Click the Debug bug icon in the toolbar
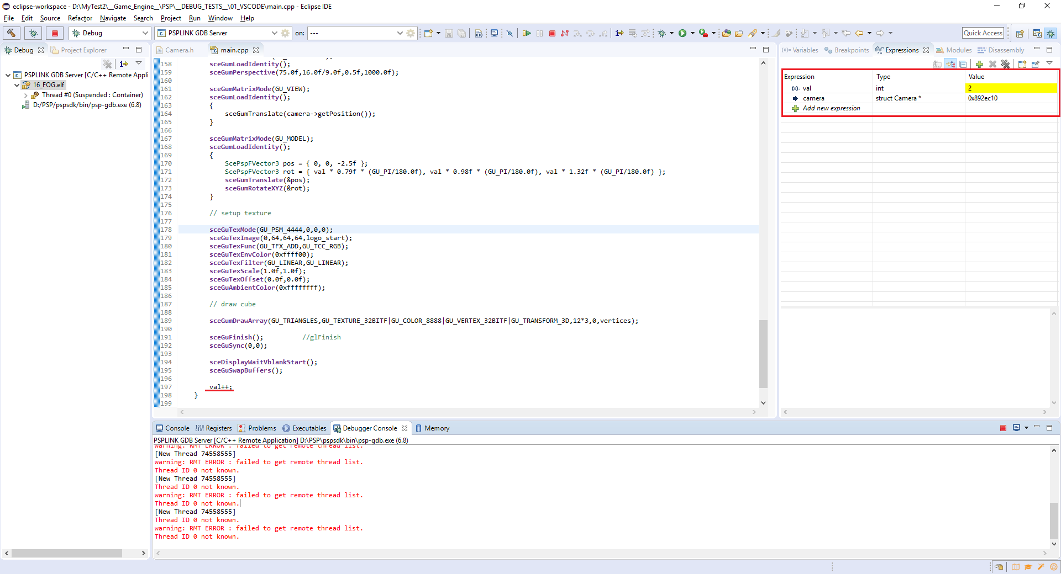Viewport: 1061px width, 574px height. pyautogui.click(x=662, y=33)
